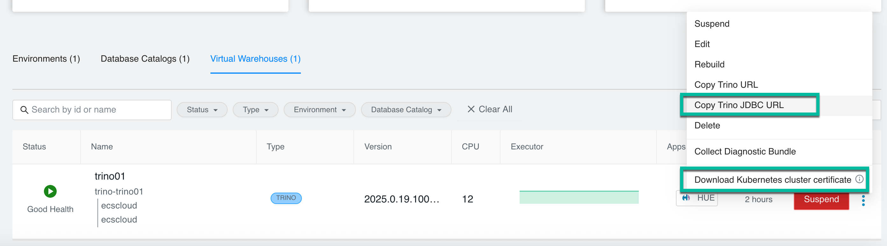Choose Rebuild from the context menu

(709, 65)
